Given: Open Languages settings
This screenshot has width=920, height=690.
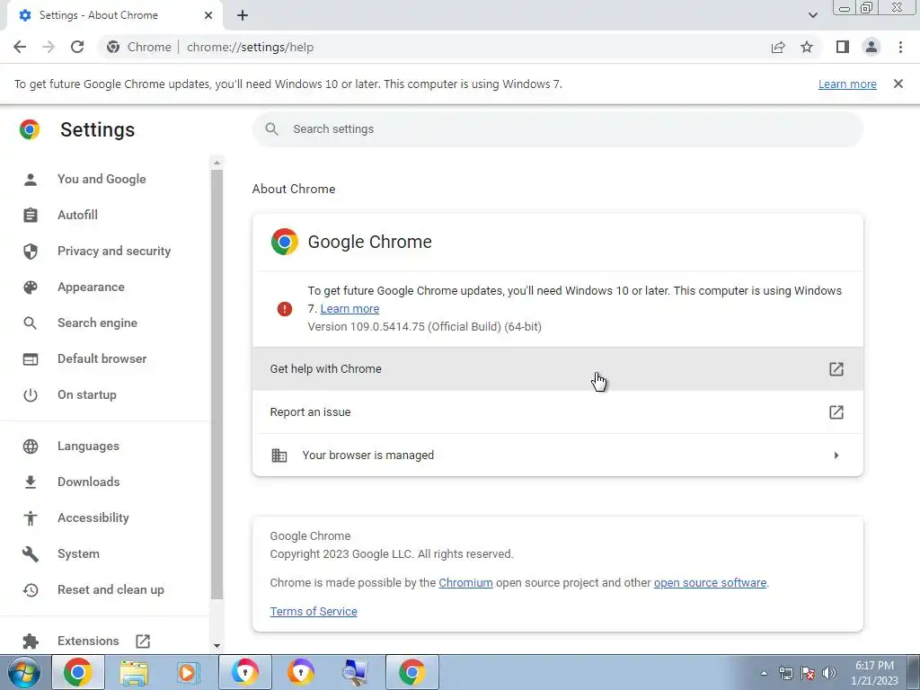Looking at the screenshot, I should pyautogui.click(x=88, y=446).
